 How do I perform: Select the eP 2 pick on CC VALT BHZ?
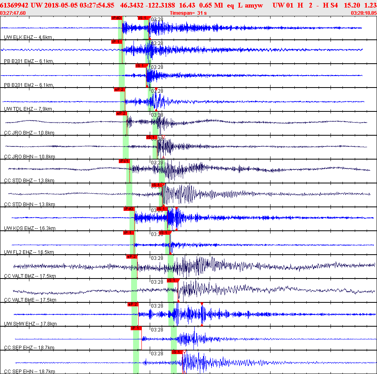coord(132,257)
